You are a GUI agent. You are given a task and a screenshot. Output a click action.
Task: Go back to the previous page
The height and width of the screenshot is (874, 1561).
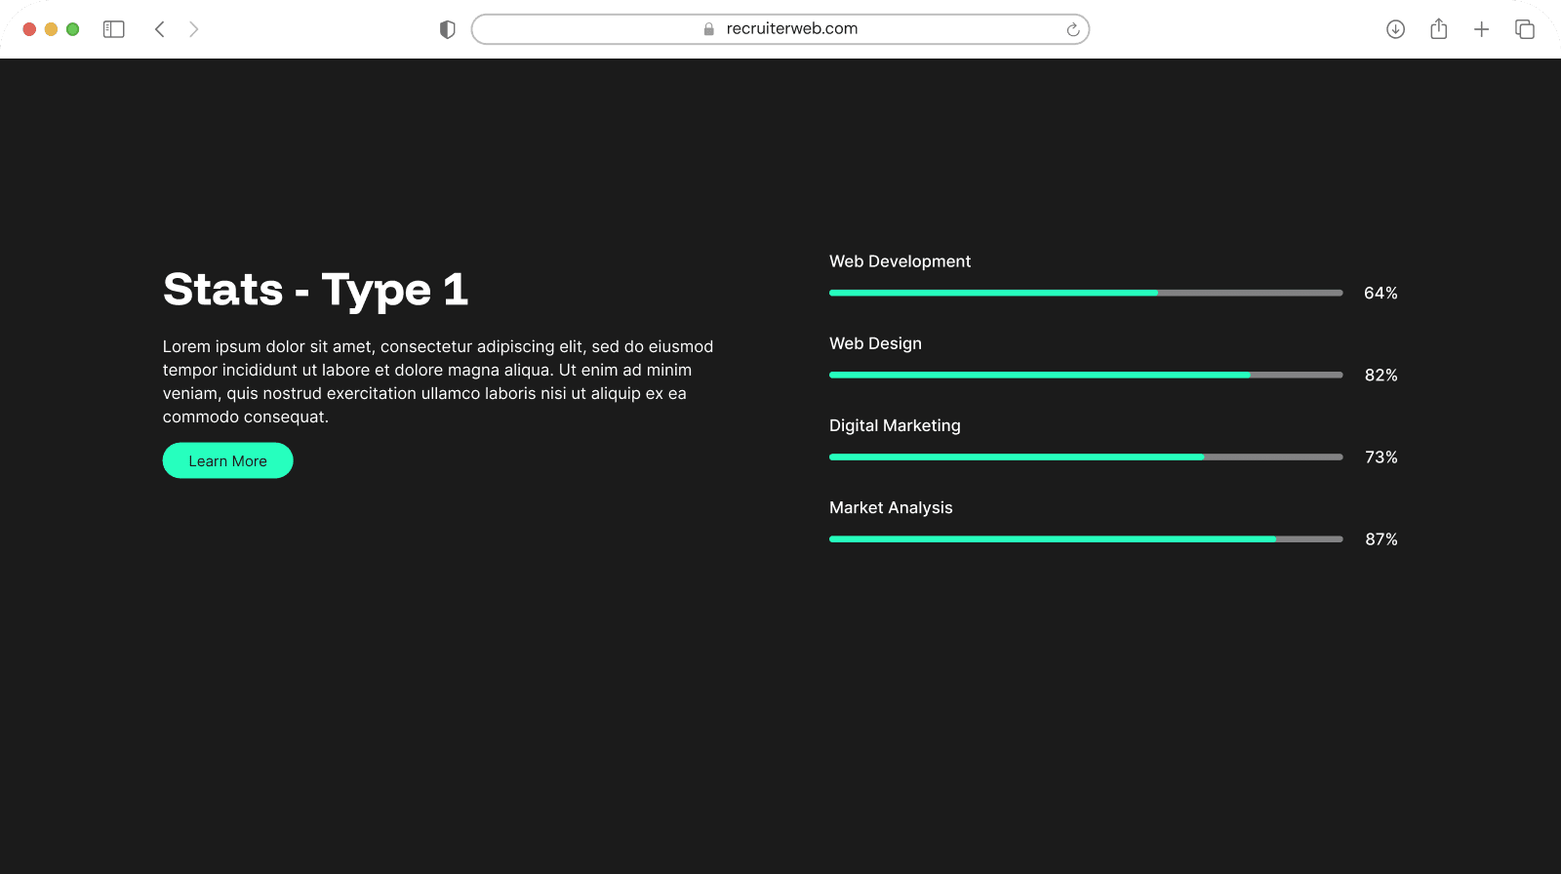(x=160, y=29)
